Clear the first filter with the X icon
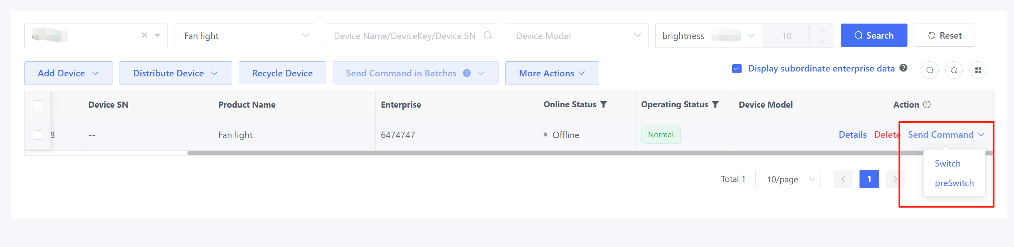 click(x=144, y=35)
